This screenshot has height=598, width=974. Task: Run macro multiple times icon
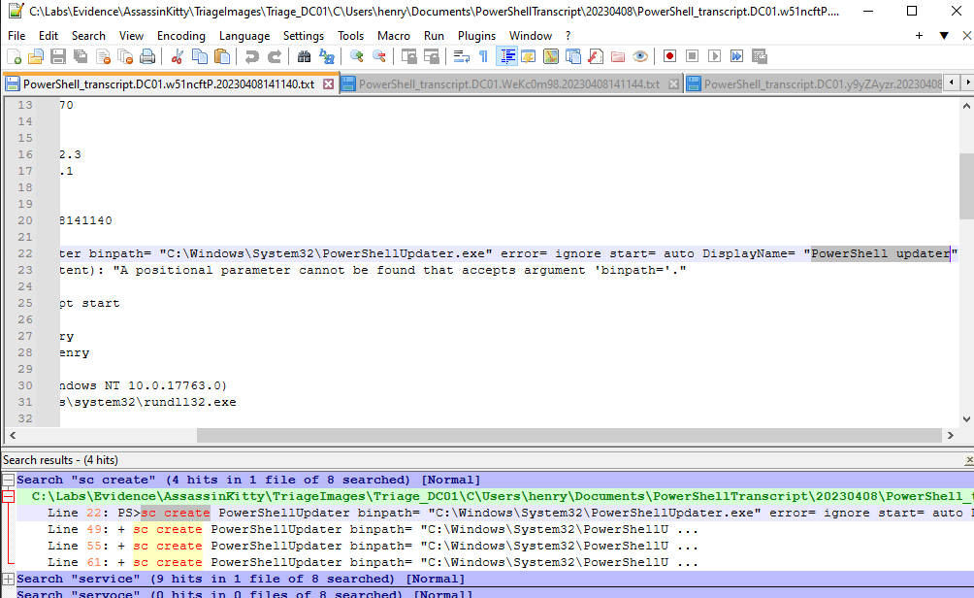coord(736,57)
